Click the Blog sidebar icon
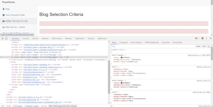This screenshot has height=107, width=213. 3,9
